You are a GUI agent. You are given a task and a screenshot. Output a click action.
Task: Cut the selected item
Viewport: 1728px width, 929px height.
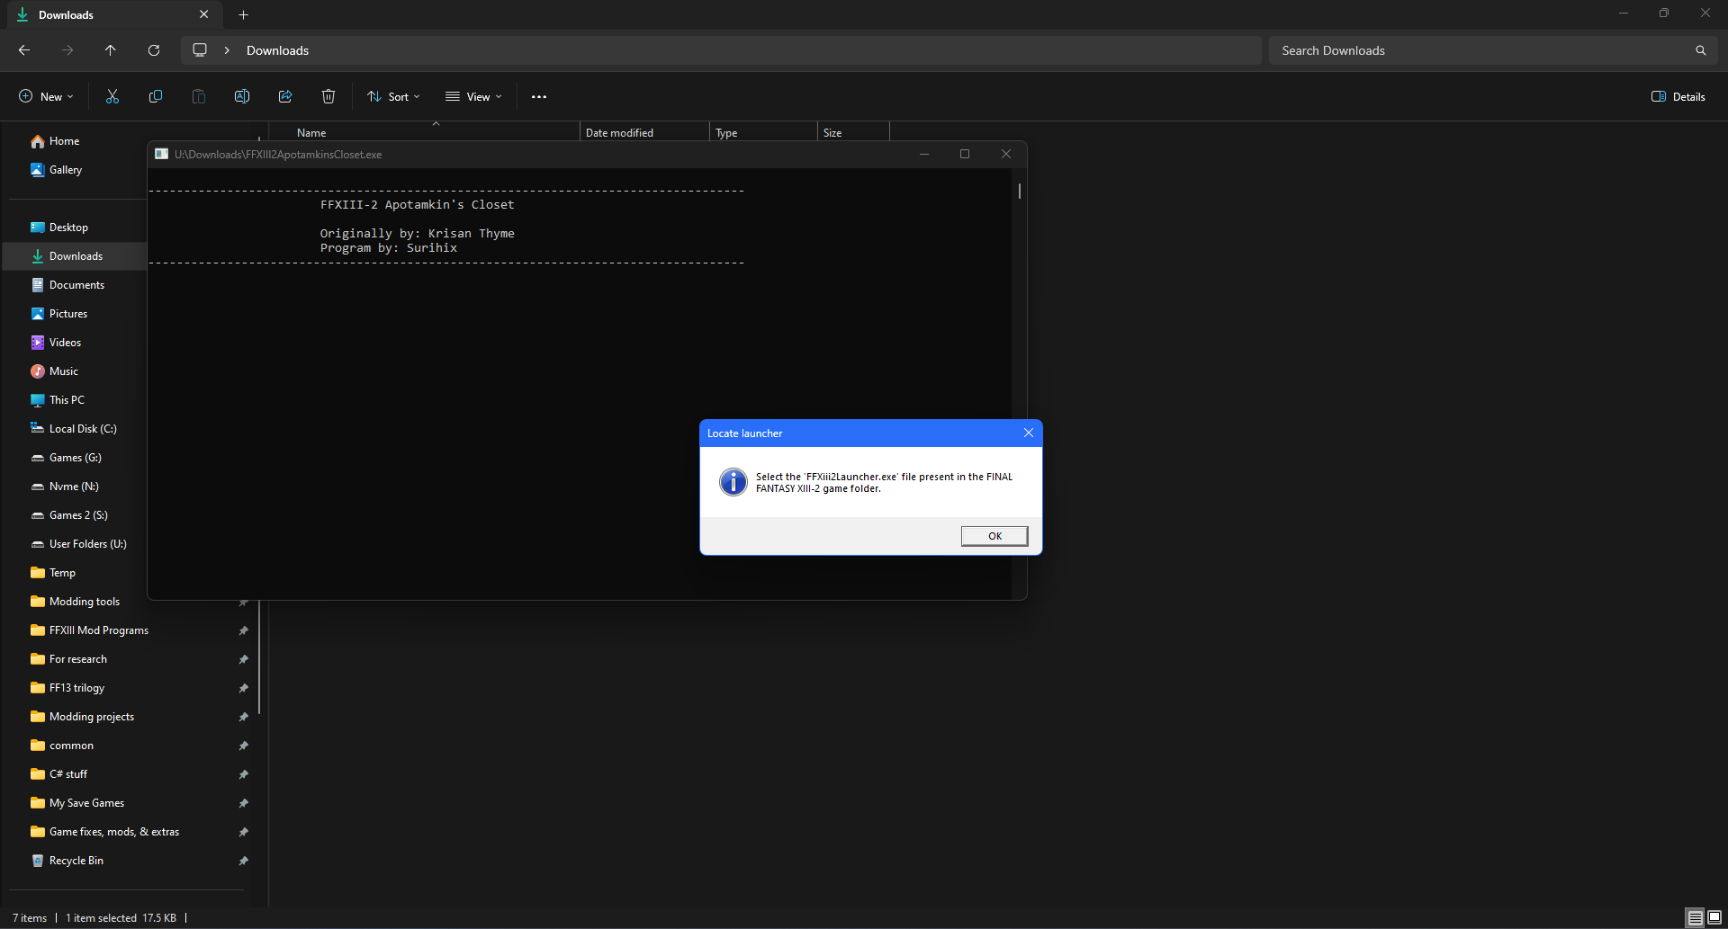click(x=112, y=96)
